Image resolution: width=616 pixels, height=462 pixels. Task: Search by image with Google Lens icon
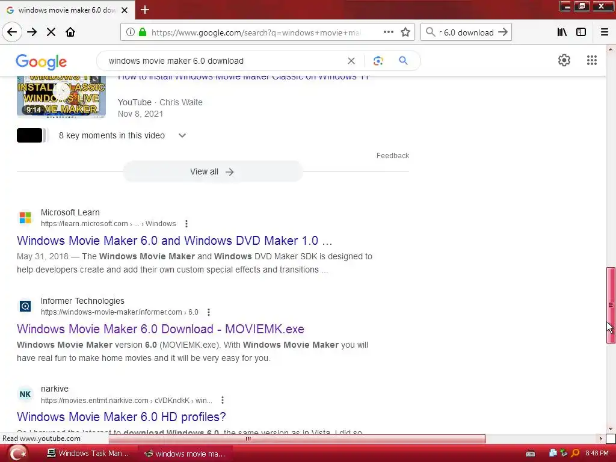378,61
